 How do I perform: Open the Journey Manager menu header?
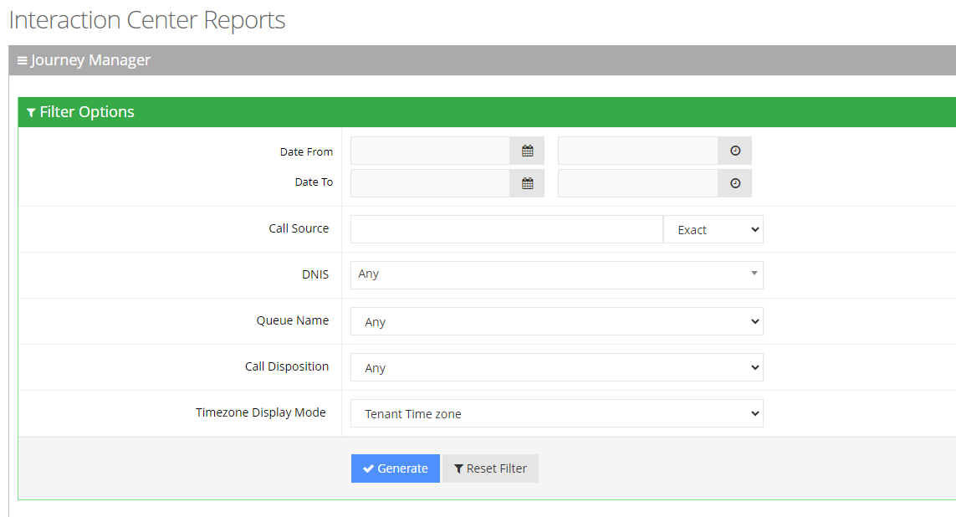[x=90, y=60]
